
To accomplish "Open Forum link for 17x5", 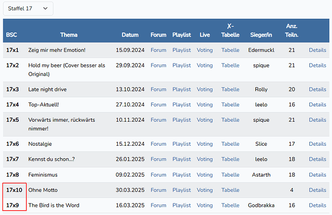I will pyautogui.click(x=158, y=120).
